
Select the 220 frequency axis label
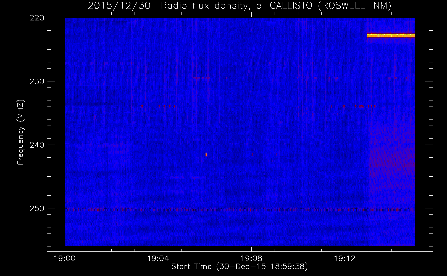tap(37, 18)
